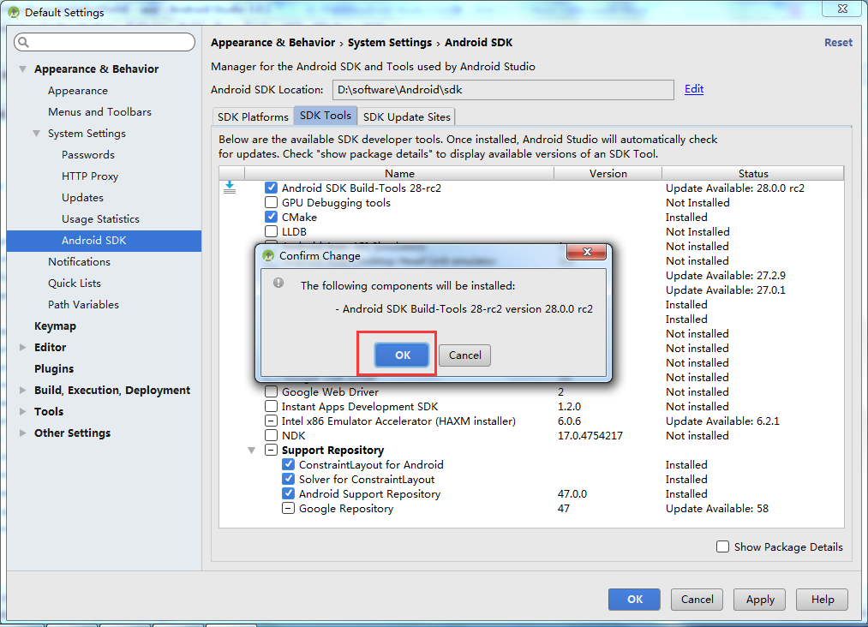Check the LLDB checkbox
The height and width of the screenshot is (627, 868).
272,231
